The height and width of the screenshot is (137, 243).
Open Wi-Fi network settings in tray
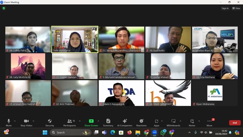coord(201,133)
